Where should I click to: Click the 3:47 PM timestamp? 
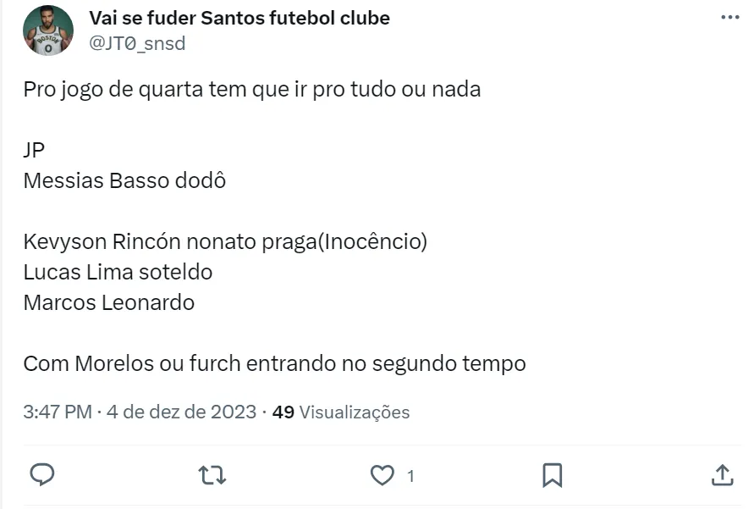[57, 412]
